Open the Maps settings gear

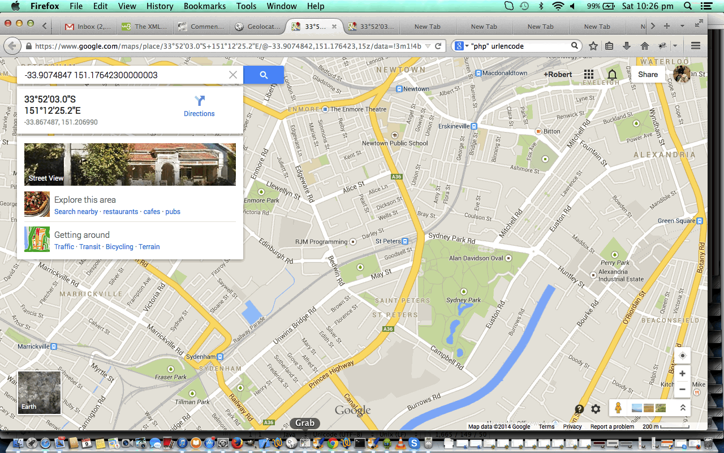click(x=596, y=409)
